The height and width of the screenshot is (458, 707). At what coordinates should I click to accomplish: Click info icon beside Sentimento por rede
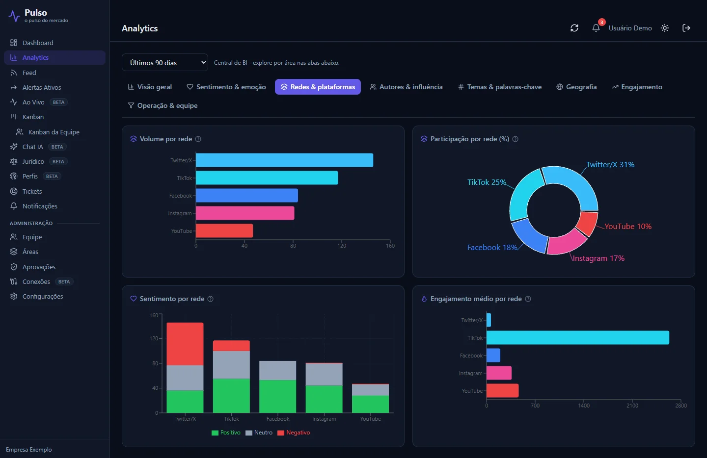coord(211,299)
